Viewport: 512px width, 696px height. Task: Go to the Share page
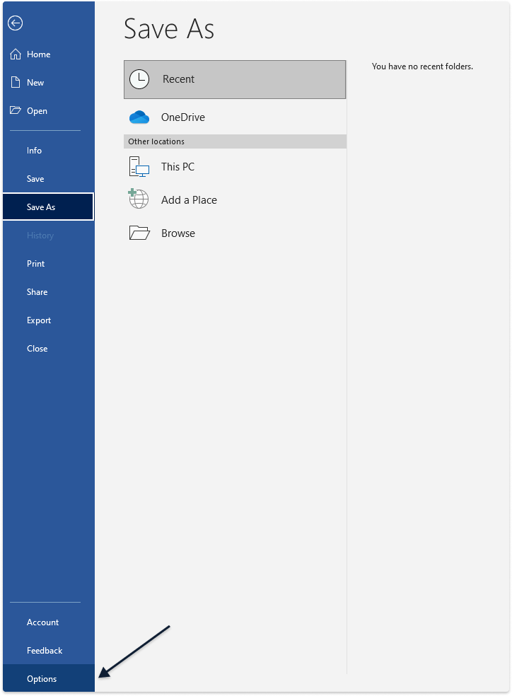[37, 292]
